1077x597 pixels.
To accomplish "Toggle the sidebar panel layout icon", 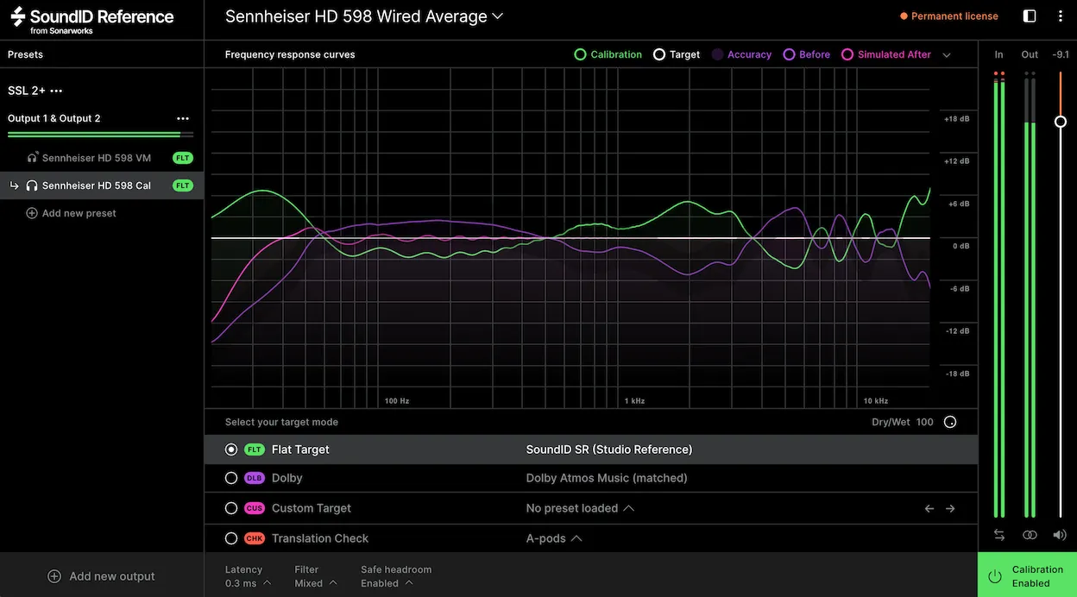I will click(x=1030, y=16).
